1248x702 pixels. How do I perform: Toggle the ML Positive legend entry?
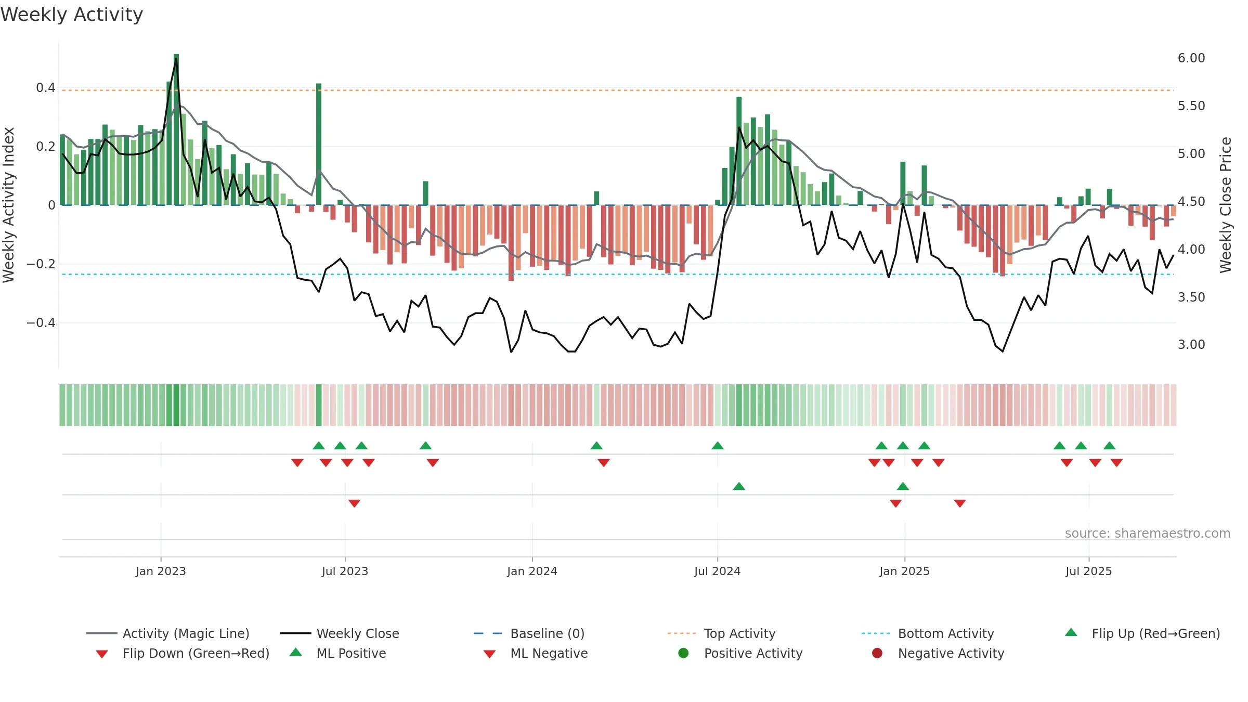[338, 653]
